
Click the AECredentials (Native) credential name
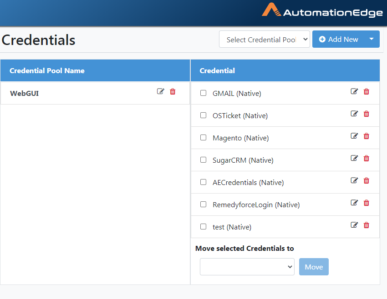(x=248, y=183)
